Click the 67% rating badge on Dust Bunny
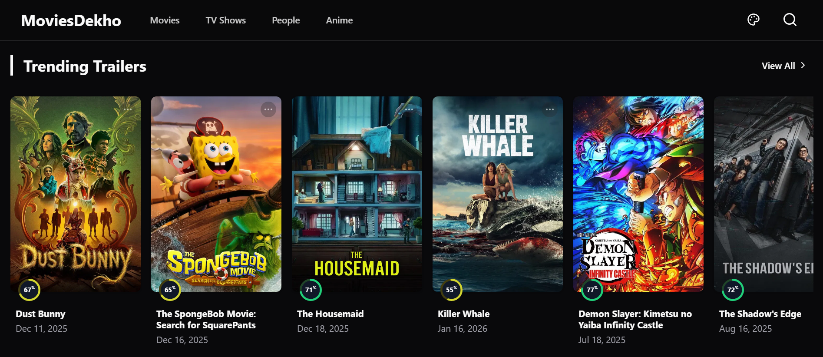This screenshot has width=823, height=357. point(29,290)
